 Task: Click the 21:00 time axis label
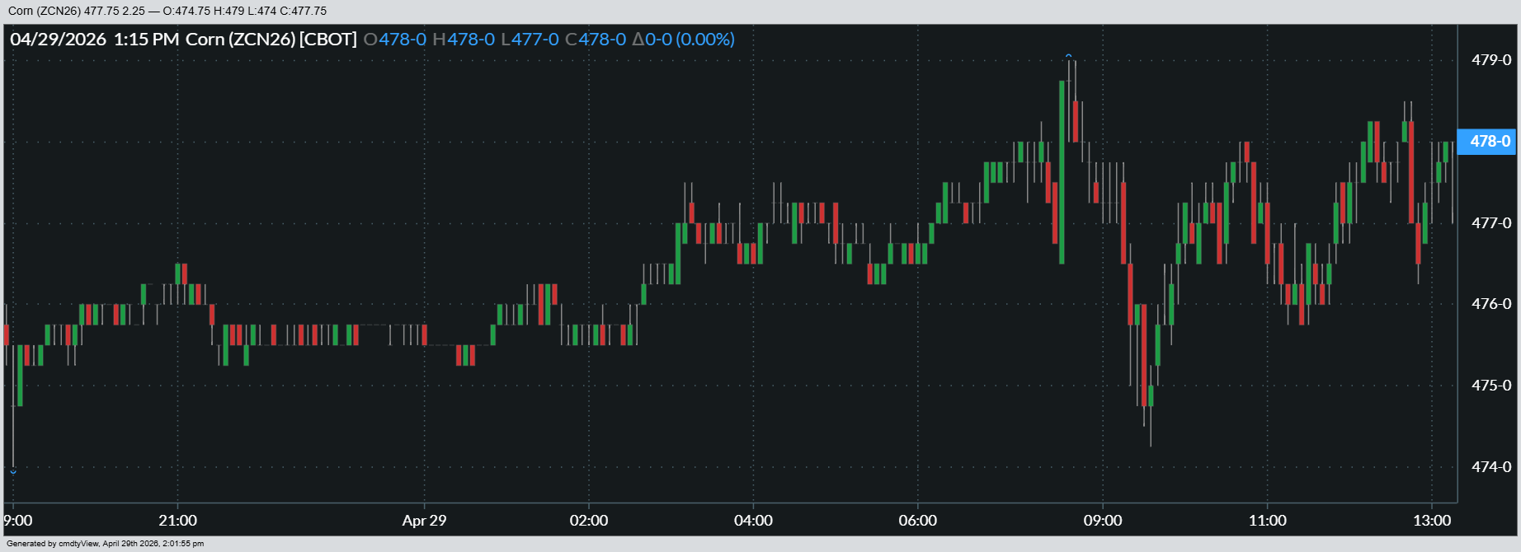click(178, 521)
